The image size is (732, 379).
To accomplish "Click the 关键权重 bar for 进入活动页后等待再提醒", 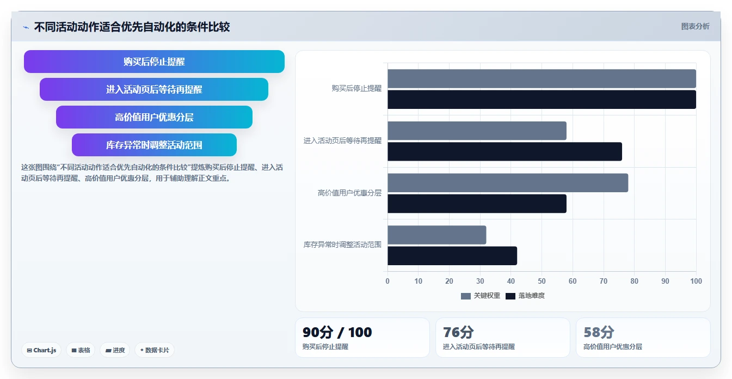I will [477, 131].
